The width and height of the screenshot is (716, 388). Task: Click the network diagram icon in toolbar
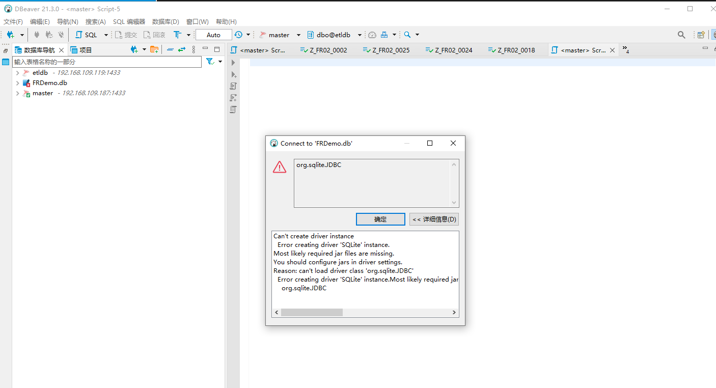(x=384, y=35)
